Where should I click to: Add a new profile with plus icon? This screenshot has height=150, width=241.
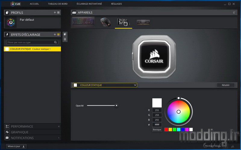(55, 12)
